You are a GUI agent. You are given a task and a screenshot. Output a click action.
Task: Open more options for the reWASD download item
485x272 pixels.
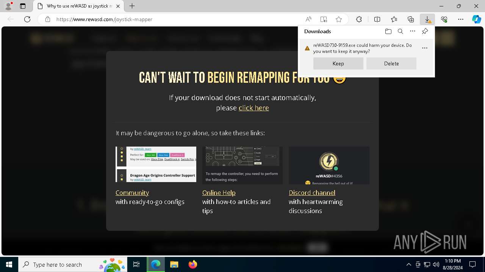pyautogui.click(x=424, y=48)
